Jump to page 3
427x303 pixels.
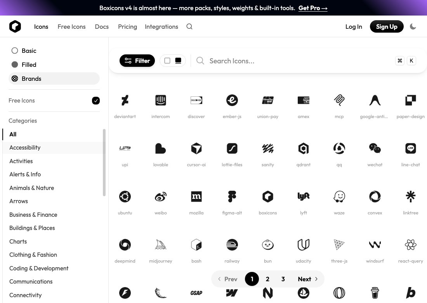pyautogui.click(x=283, y=279)
